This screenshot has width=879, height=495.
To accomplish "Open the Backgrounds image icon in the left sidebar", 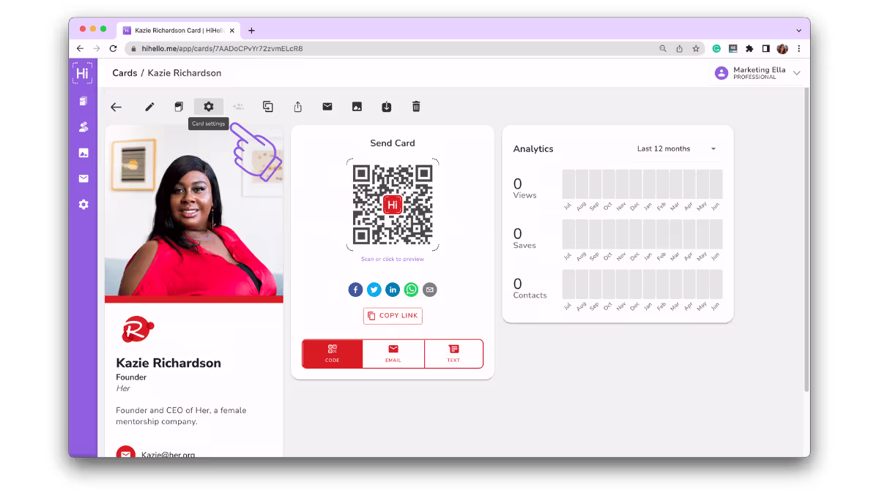I will coord(84,153).
